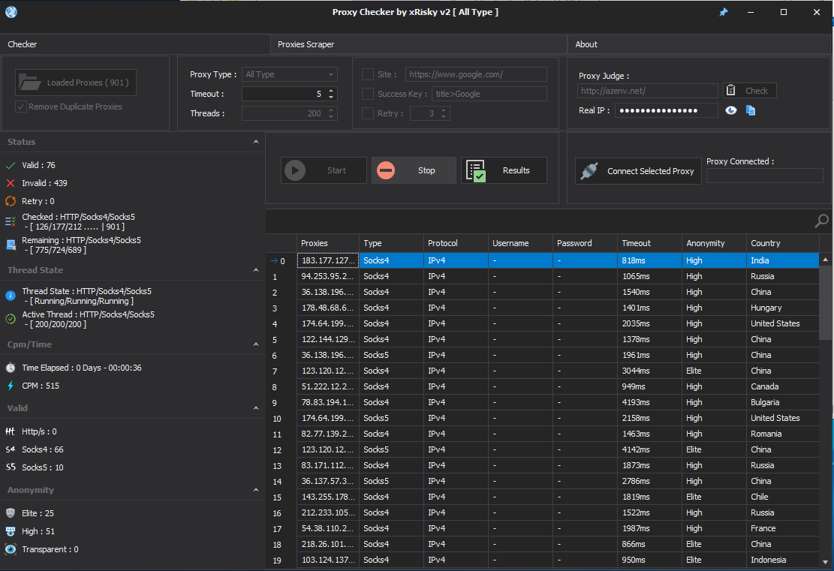
Task: Toggle the Success Key checkbox
Action: (368, 94)
